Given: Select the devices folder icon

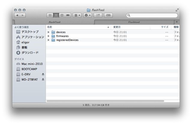Looking at the screenshot, I should point(53,32).
